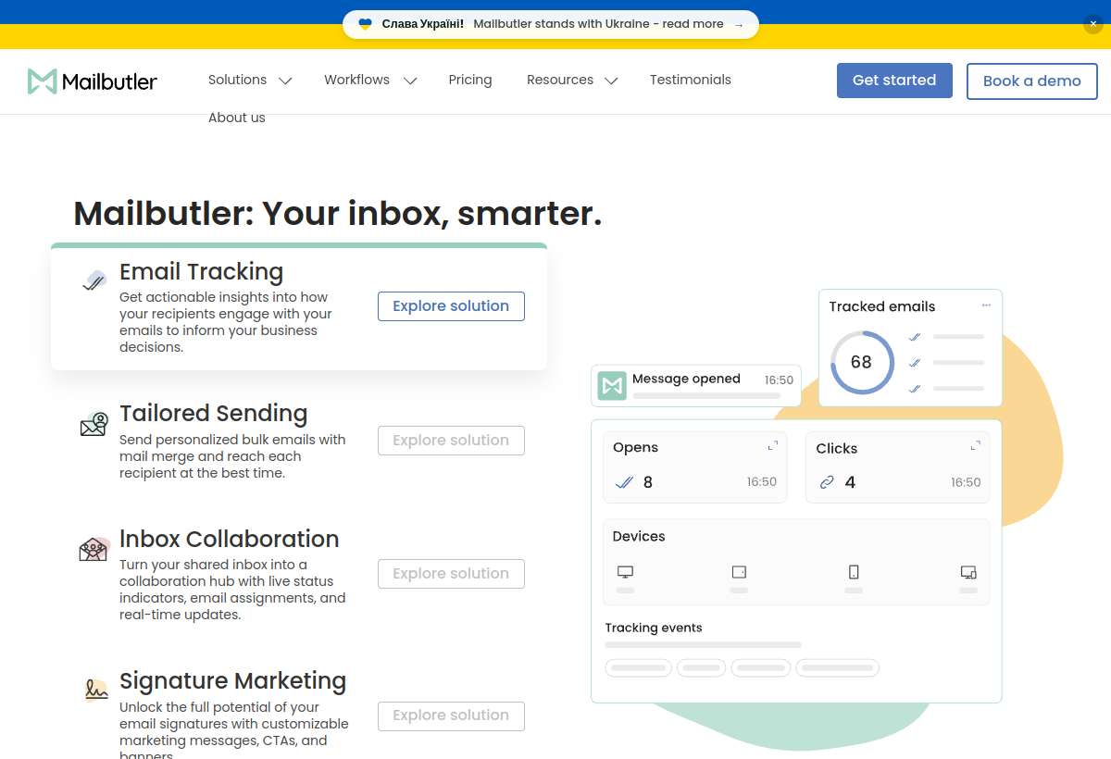The height and width of the screenshot is (759, 1111).
Task: Explore the Email Tracking solution
Action: 451,306
